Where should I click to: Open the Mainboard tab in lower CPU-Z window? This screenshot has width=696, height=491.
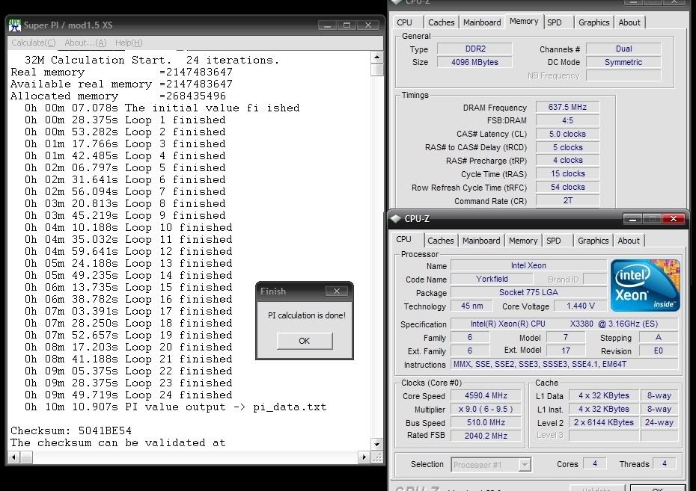click(x=481, y=241)
